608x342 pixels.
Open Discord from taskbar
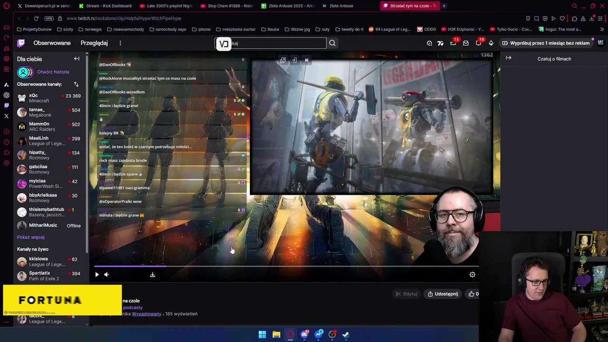pyautogui.click(x=304, y=334)
